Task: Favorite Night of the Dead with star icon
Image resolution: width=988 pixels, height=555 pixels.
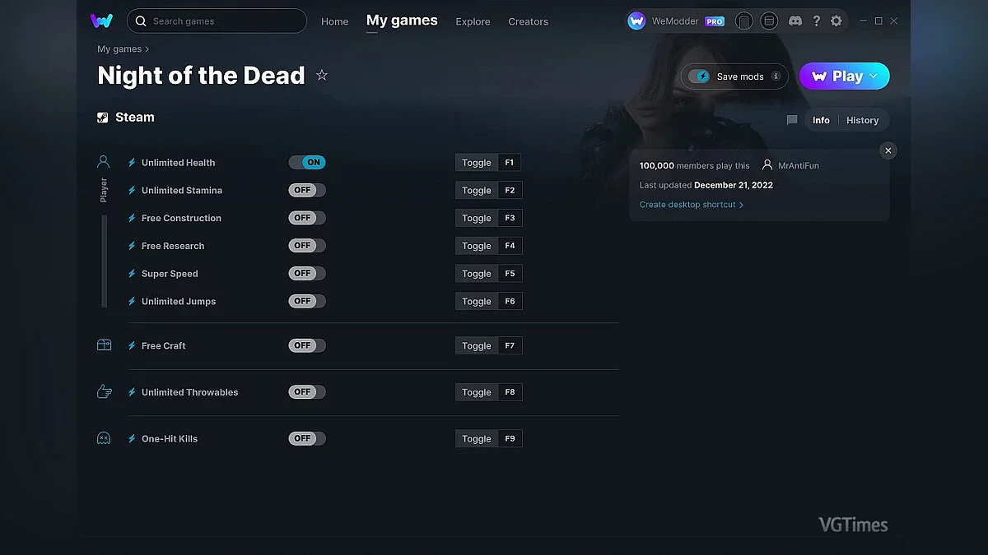Action: click(x=322, y=76)
